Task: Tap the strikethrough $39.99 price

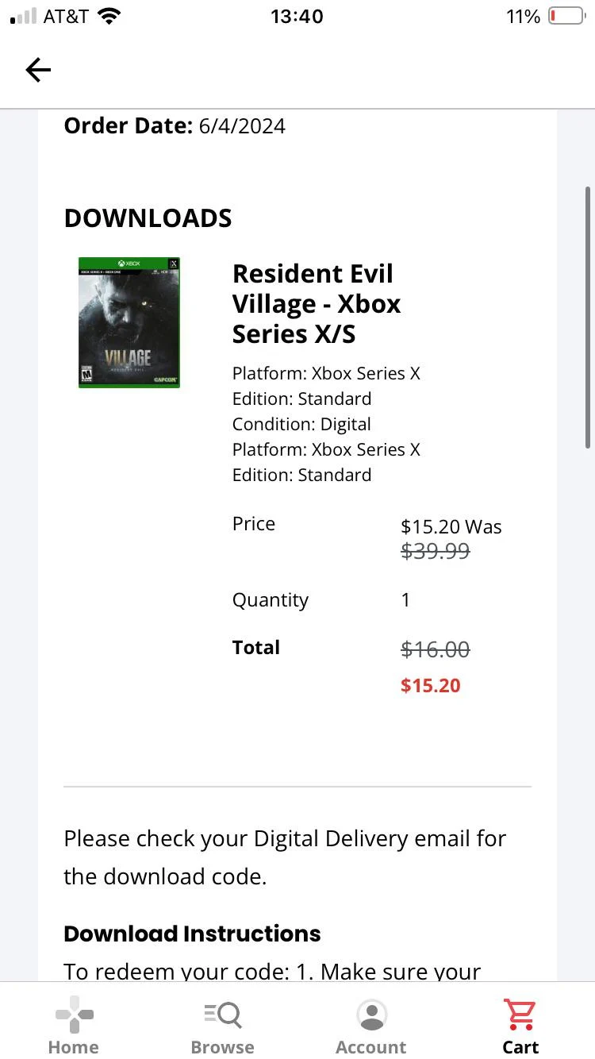Action: [x=436, y=551]
